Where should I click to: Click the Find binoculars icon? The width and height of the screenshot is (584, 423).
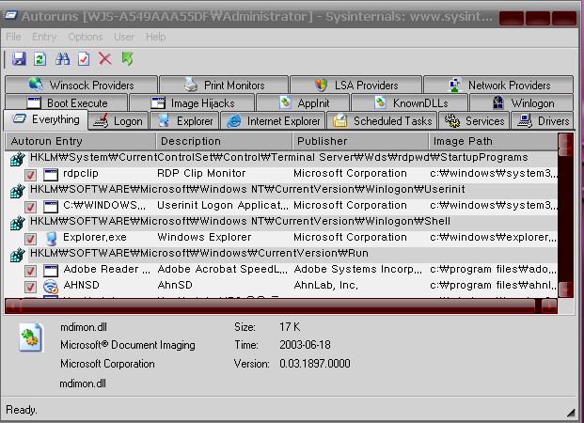[62, 59]
